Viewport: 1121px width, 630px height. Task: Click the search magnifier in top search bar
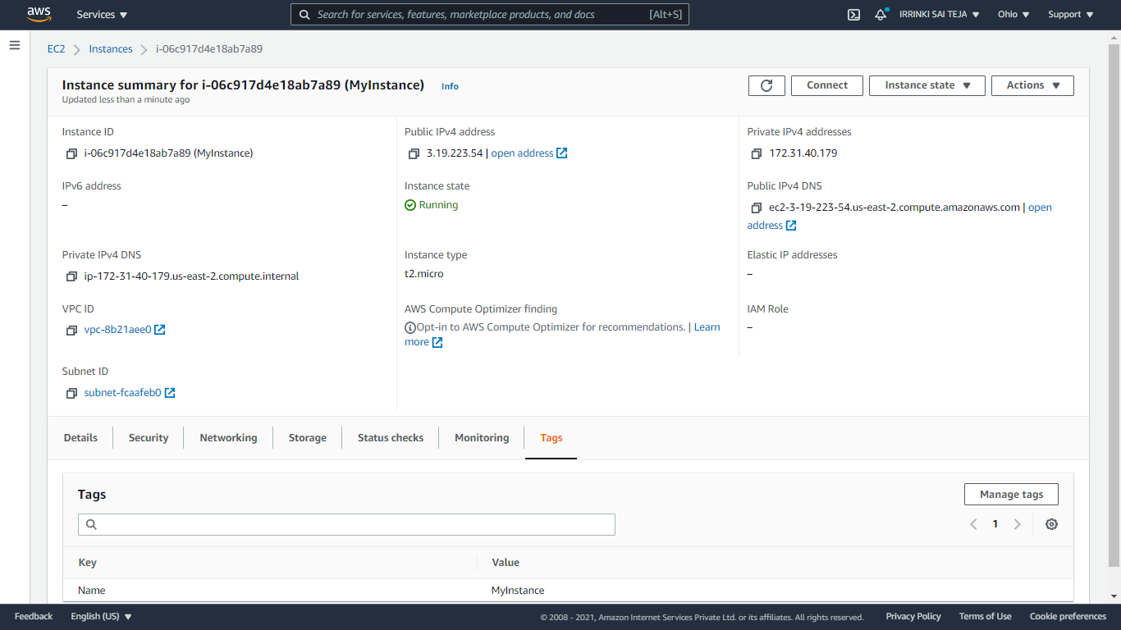click(304, 15)
